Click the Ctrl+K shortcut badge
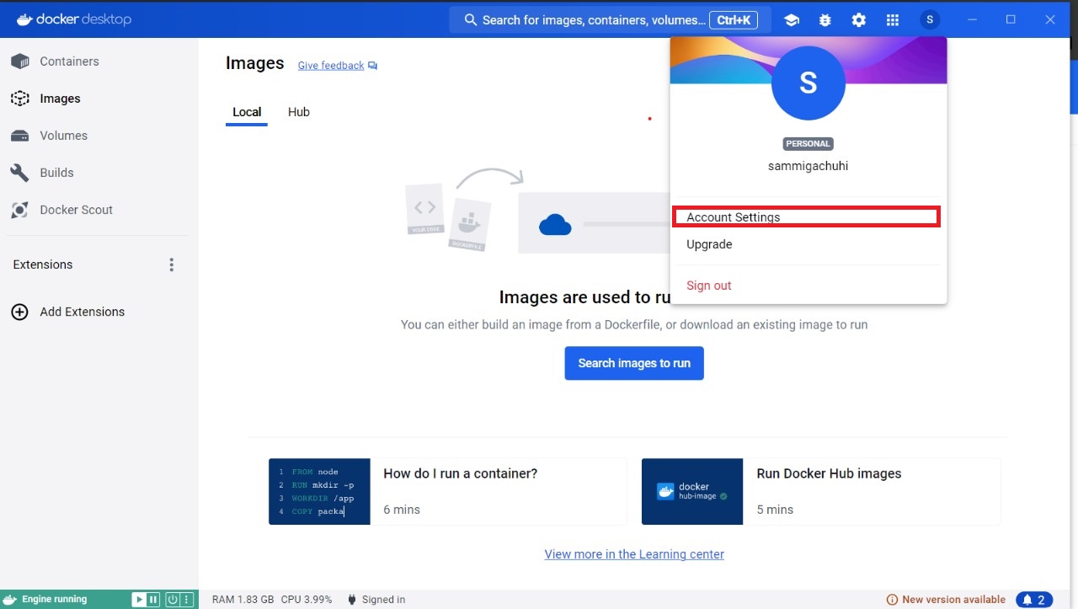The image size is (1078, 609). click(734, 19)
